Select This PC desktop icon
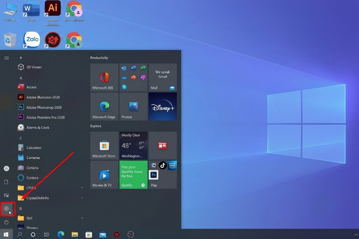The height and width of the screenshot is (239, 359). click(x=10, y=12)
